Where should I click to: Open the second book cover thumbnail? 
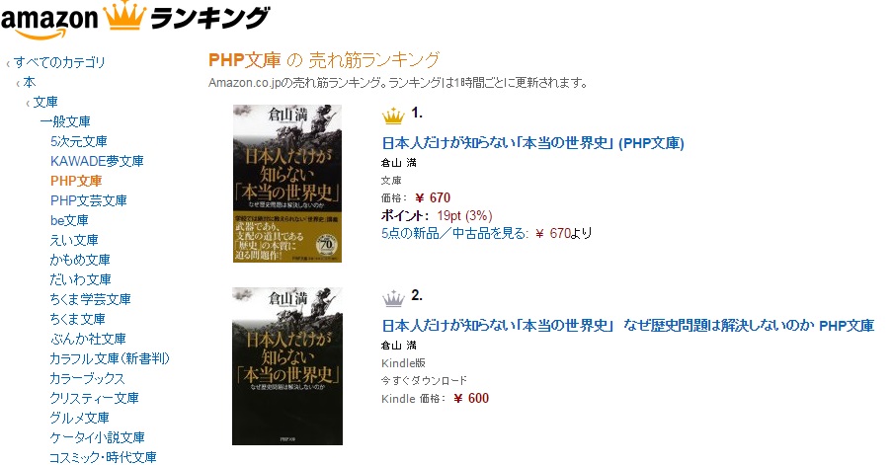tap(287, 365)
